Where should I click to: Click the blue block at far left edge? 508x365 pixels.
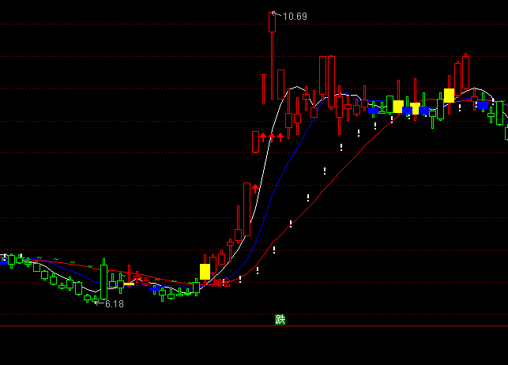[x=3, y=260]
